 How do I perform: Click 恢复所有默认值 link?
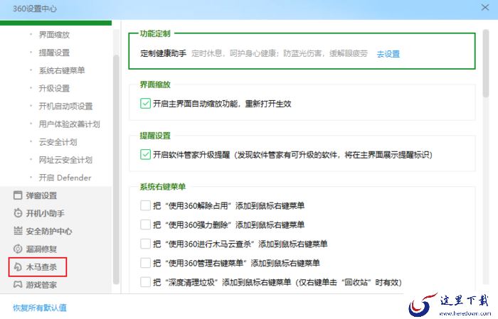(x=40, y=308)
